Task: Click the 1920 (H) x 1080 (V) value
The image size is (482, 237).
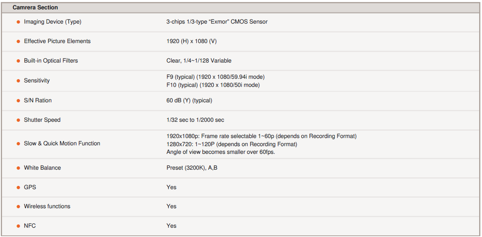Action: pyautogui.click(x=191, y=41)
